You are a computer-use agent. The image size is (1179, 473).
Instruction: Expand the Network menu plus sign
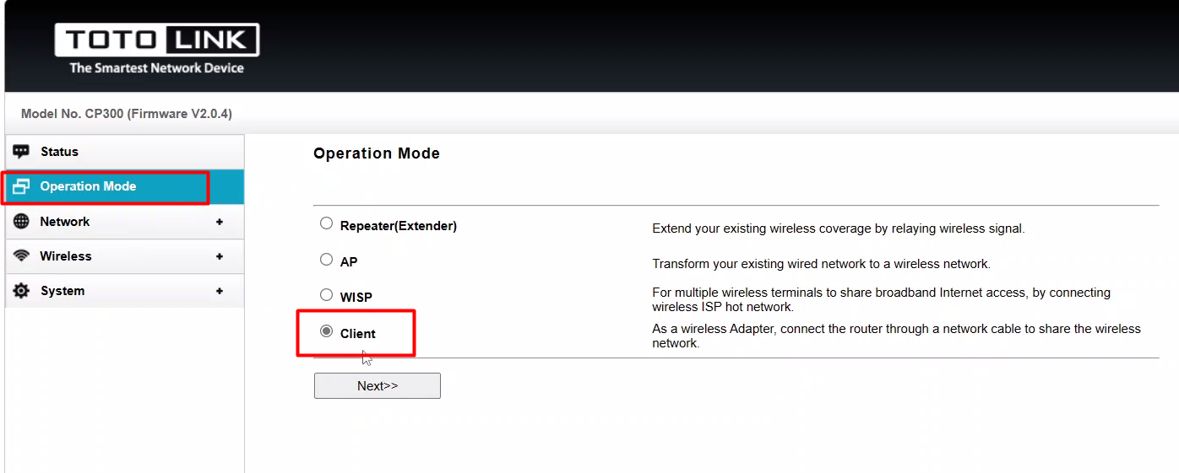(x=220, y=222)
